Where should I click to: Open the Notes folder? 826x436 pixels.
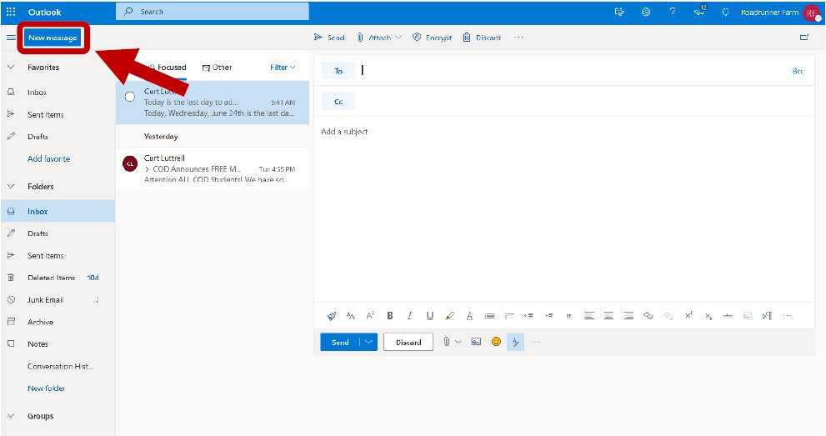click(x=58, y=343)
